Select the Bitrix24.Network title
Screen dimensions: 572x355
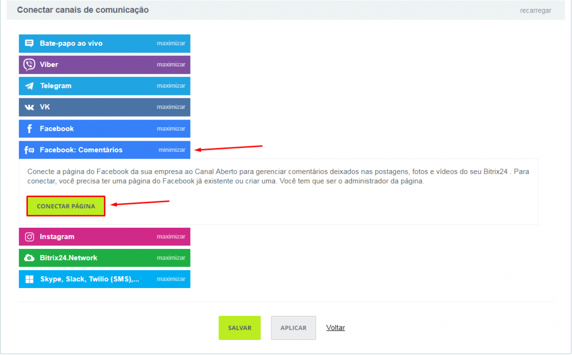point(69,258)
